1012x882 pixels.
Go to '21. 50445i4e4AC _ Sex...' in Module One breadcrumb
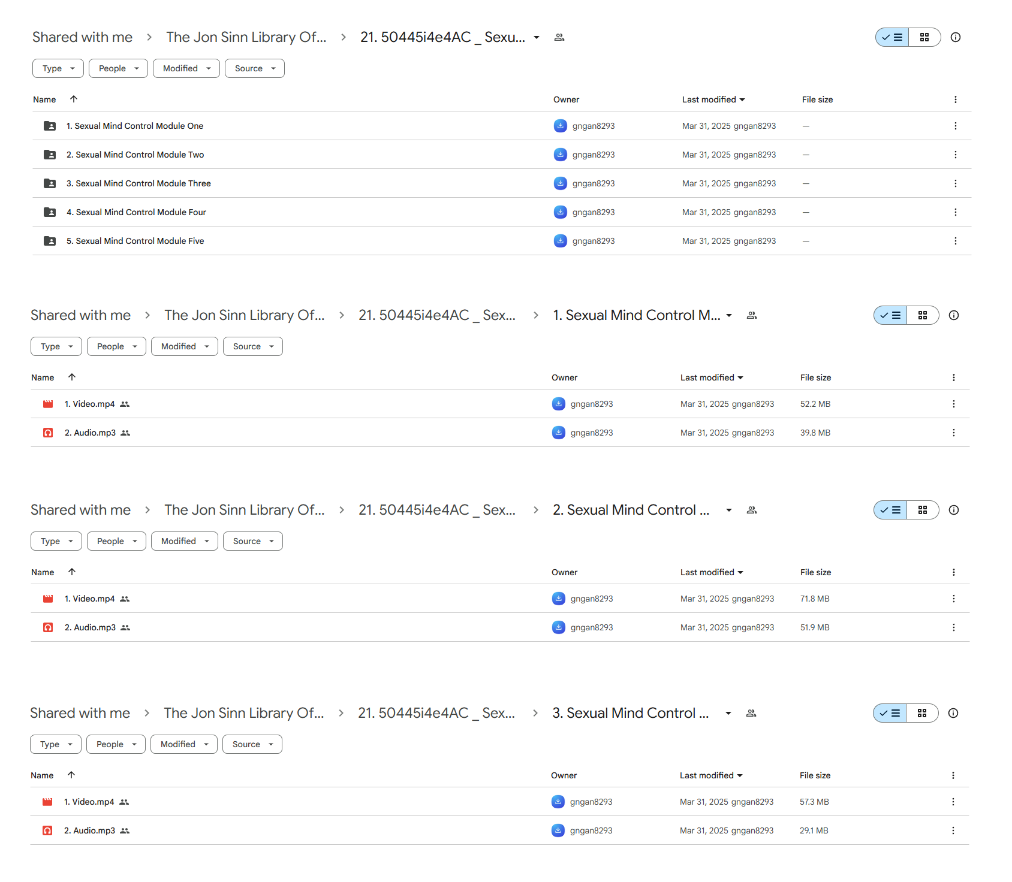click(437, 315)
